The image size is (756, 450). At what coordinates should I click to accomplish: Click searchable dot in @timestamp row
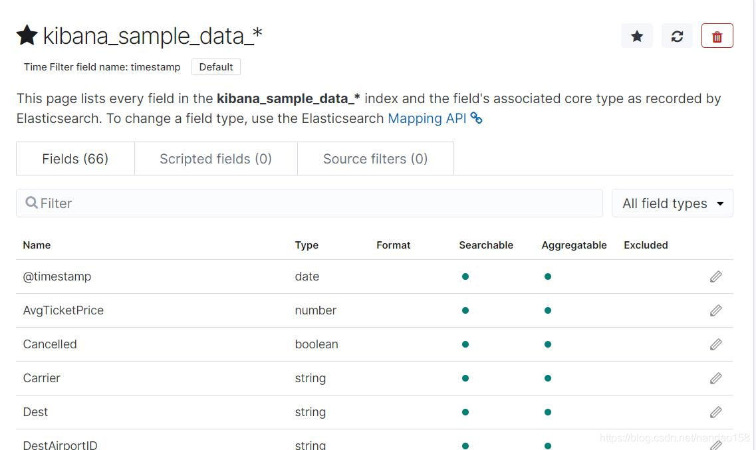point(465,277)
